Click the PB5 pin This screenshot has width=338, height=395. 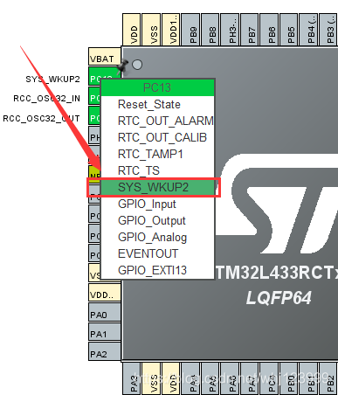(288, 30)
